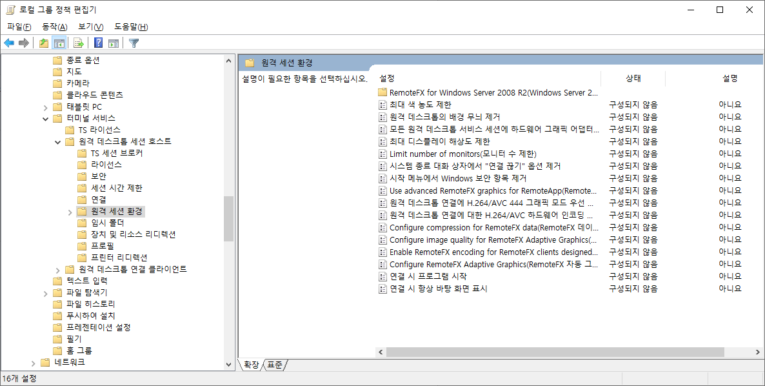Select 세션 시간 제한 in the tree

coord(117,188)
